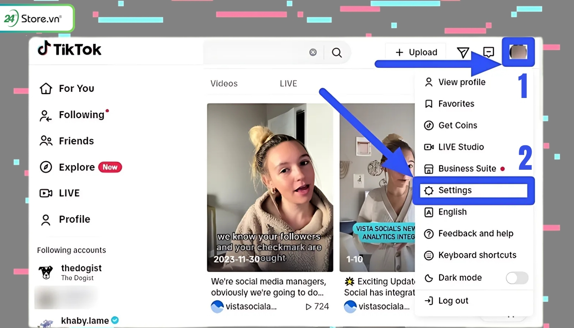This screenshot has width=574, height=328.
Task: Click the search input field
Action: click(256, 52)
